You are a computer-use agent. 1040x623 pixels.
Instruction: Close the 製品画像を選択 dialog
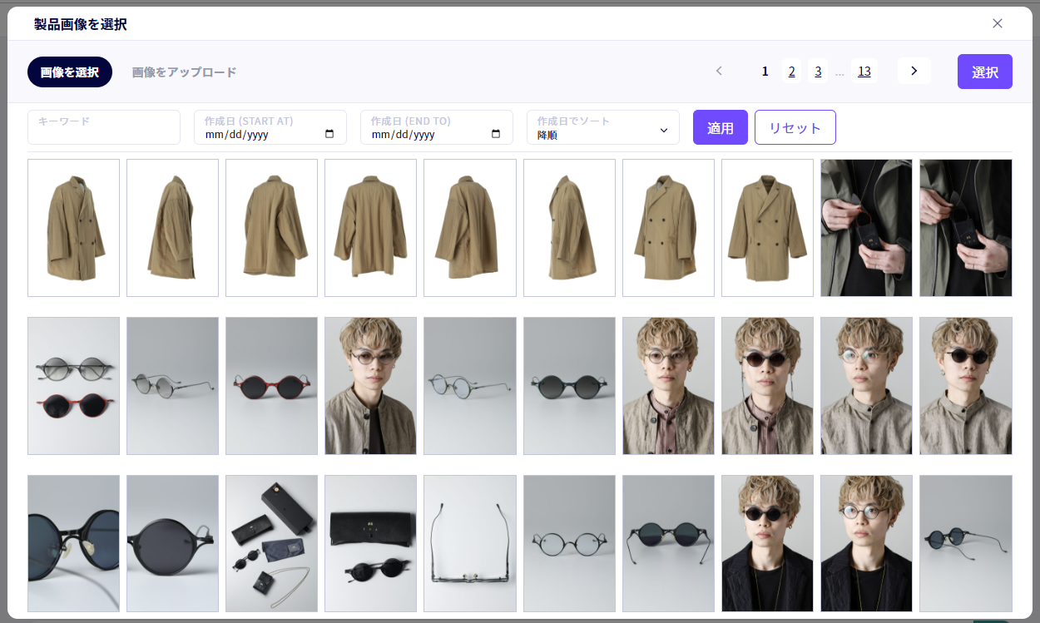click(998, 23)
